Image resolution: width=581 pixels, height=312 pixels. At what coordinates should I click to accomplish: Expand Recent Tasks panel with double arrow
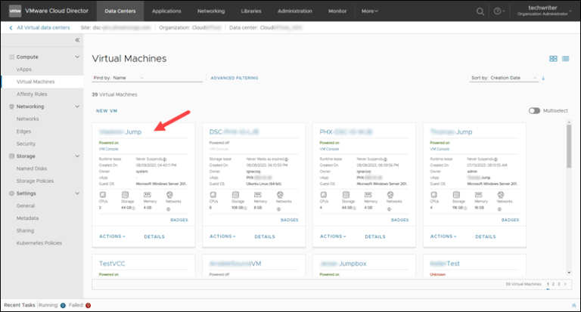pos(573,305)
